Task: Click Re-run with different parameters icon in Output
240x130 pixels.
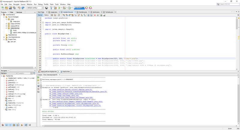Action: [38, 80]
